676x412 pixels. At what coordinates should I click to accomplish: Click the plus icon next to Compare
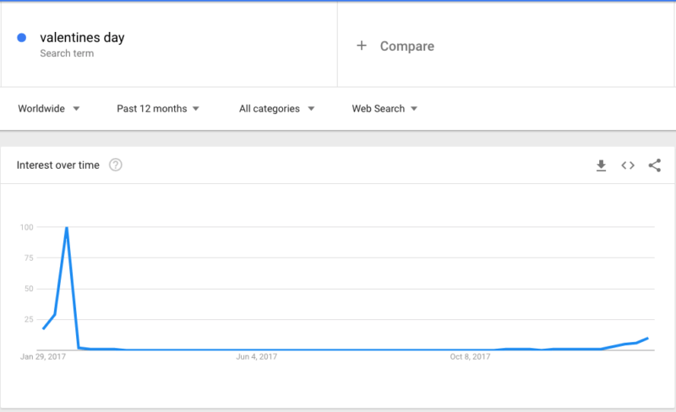click(362, 46)
